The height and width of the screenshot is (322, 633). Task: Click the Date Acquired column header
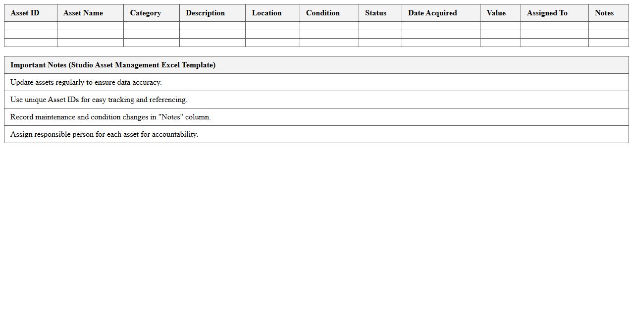(432, 13)
